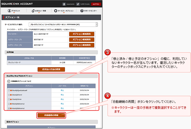
Task: Click the SQUARE ENIX ACCOUNT logo
Action: point(17,4)
